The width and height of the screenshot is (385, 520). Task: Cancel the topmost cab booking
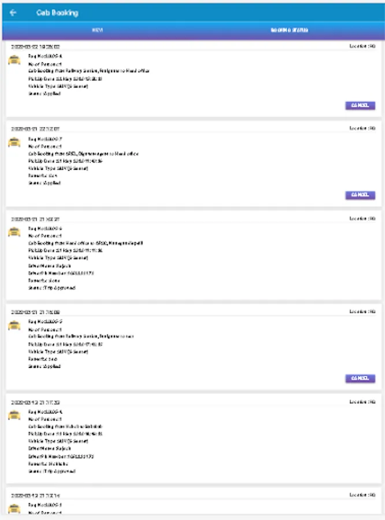(x=360, y=106)
